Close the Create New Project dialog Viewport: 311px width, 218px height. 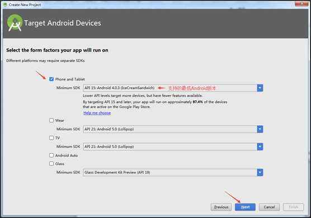coord(301,3)
